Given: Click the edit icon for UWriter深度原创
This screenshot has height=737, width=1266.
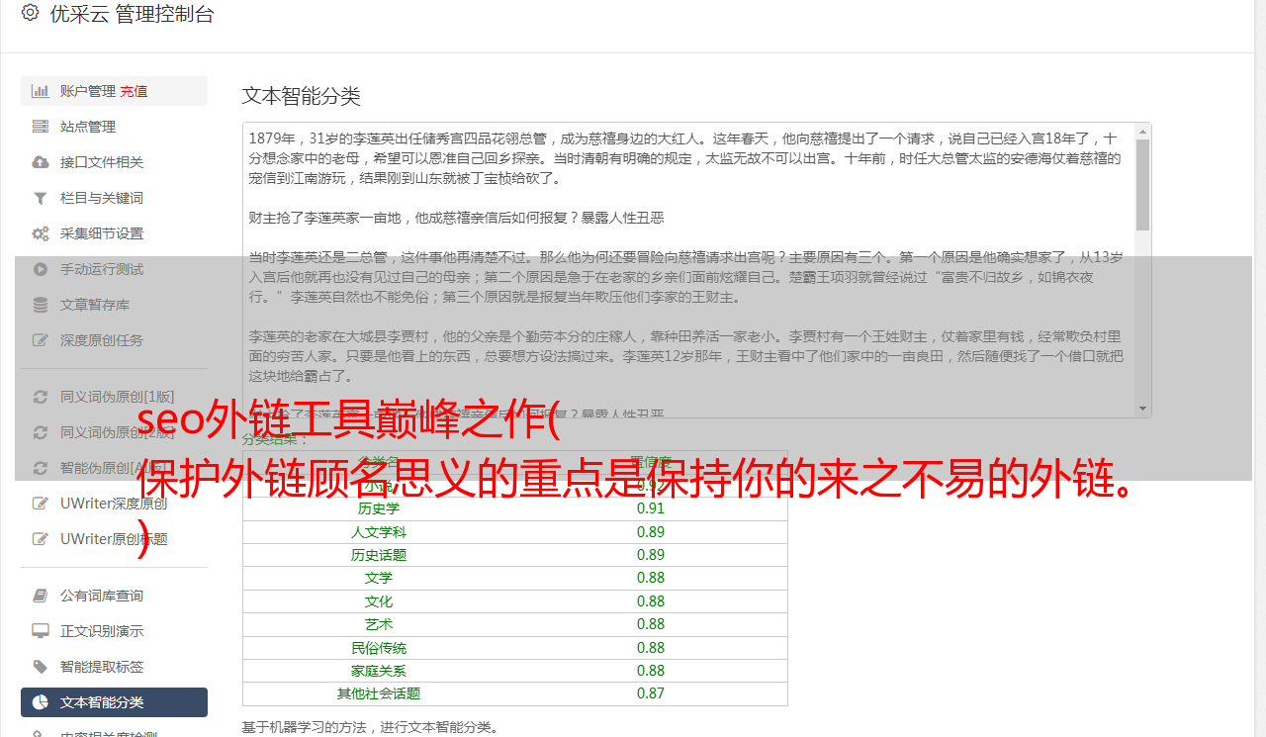Looking at the screenshot, I should tap(41, 504).
